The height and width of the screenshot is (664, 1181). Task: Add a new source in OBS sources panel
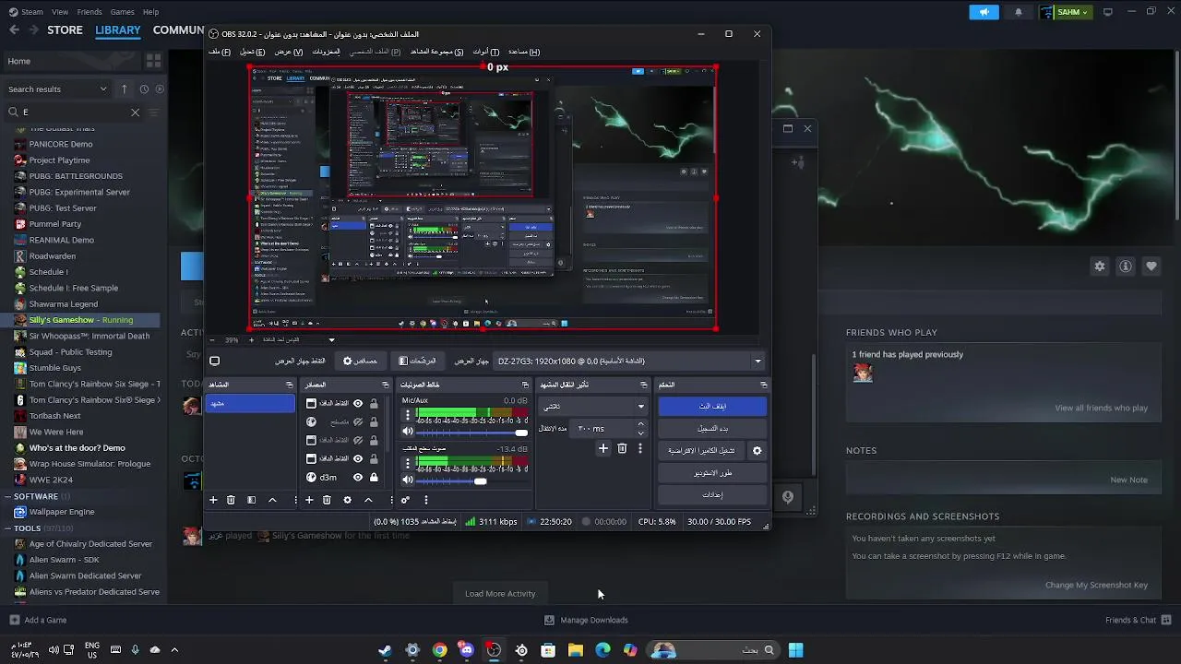point(309,500)
